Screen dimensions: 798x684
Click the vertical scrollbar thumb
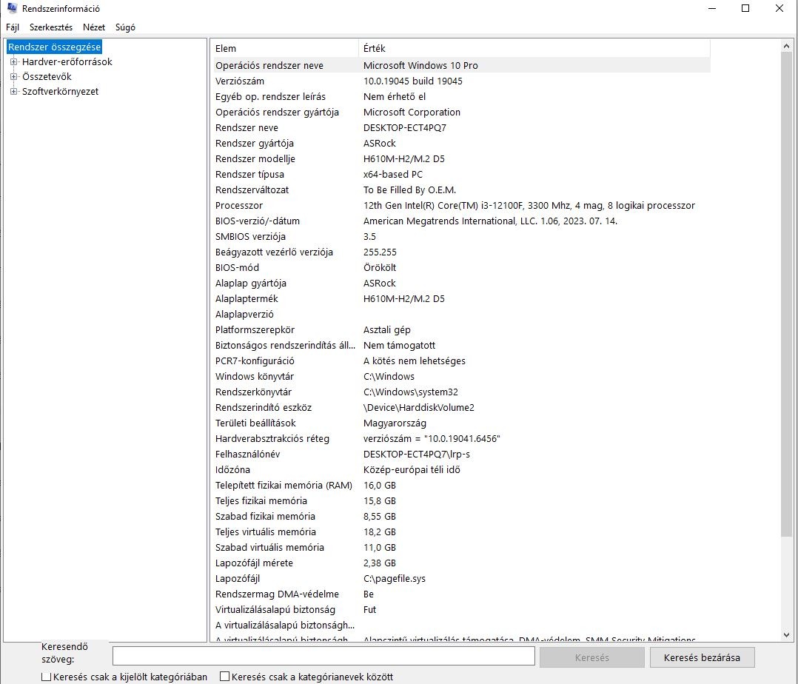click(x=786, y=294)
